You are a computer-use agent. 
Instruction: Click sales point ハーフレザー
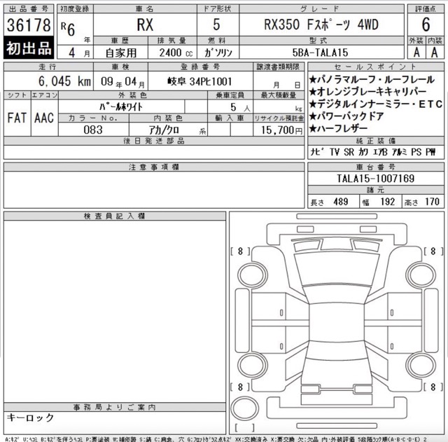(338, 128)
